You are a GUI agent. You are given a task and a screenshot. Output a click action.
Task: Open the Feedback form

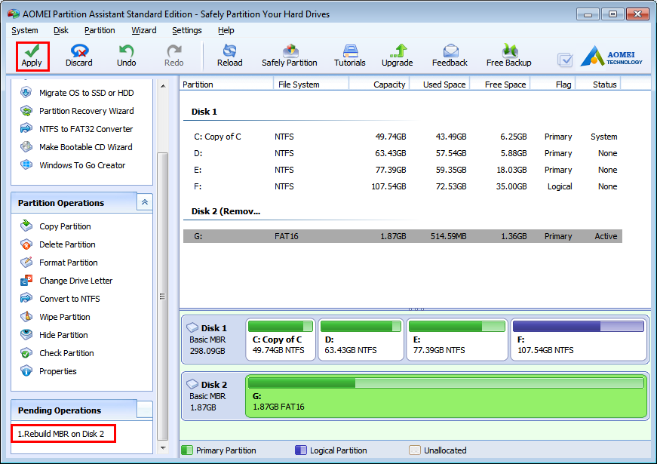click(450, 56)
